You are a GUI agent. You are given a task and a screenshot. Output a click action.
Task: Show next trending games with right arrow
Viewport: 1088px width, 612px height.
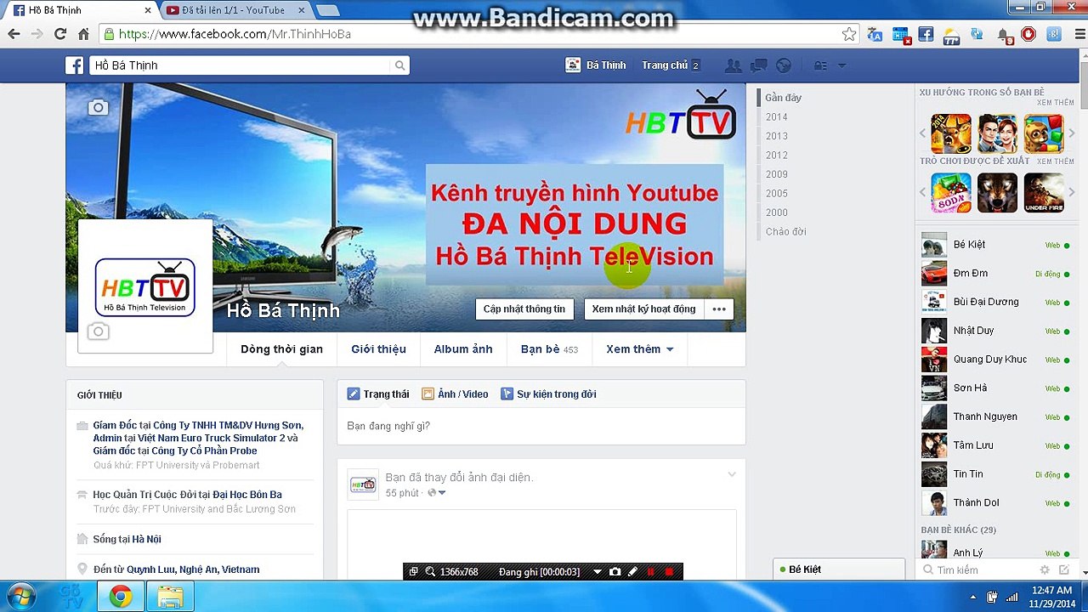point(1072,133)
